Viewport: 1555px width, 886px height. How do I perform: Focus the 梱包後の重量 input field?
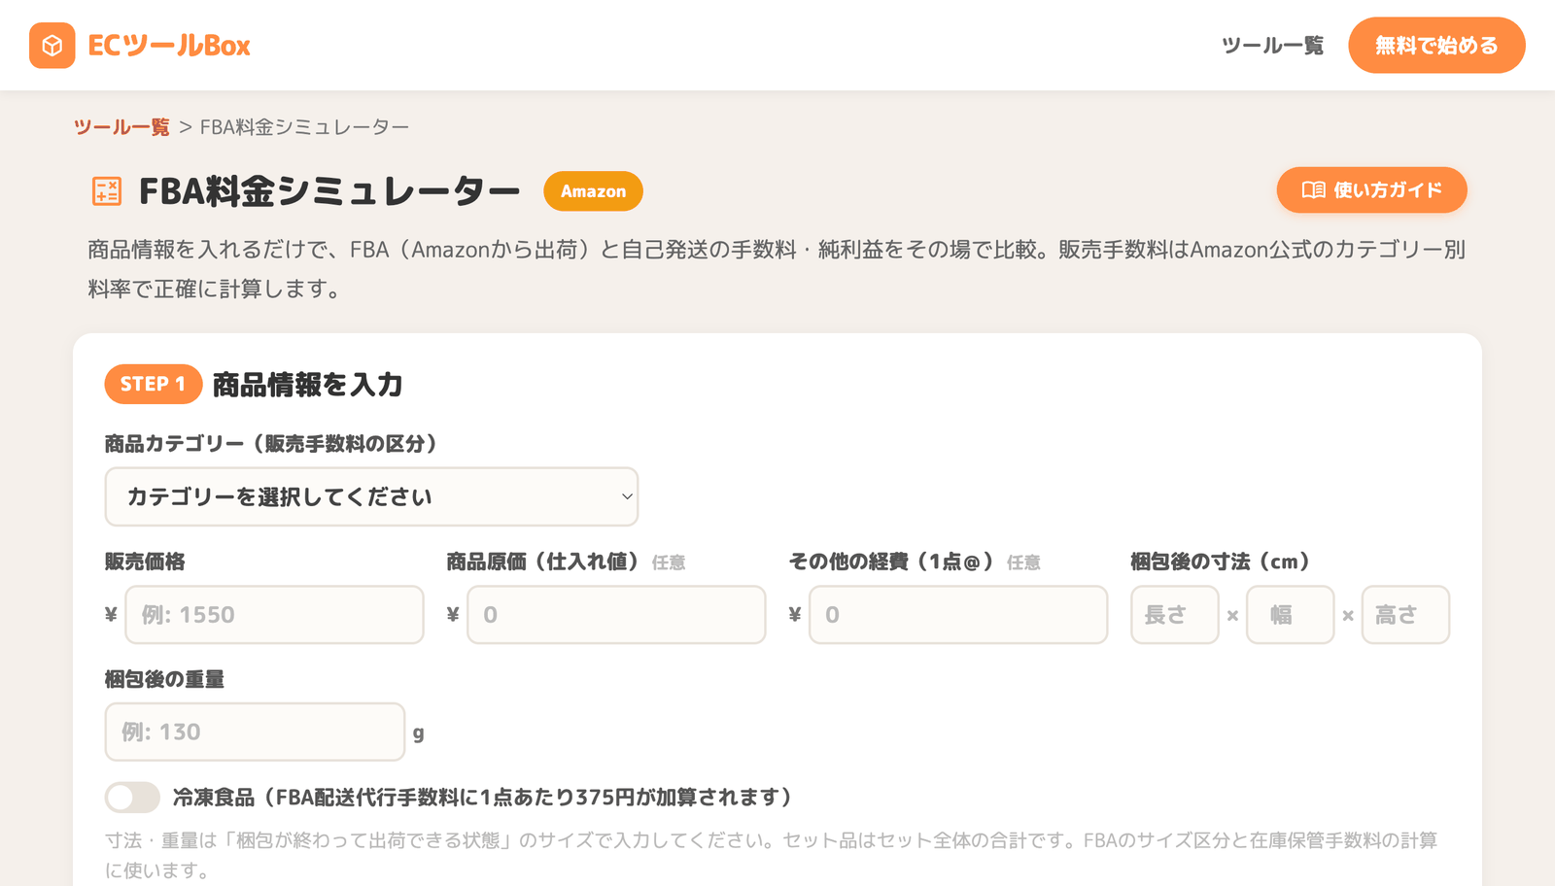[255, 732]
